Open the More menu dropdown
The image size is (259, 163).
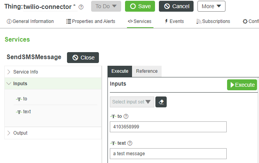[211, 6]
